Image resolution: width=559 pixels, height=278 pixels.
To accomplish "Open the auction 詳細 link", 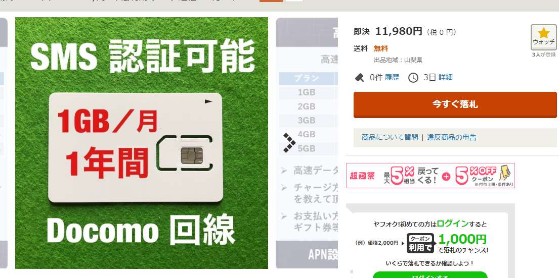I will pyautogui.click(x=445, y=77).
